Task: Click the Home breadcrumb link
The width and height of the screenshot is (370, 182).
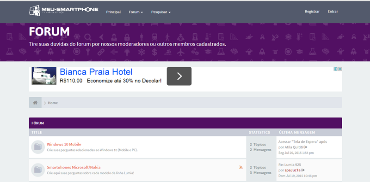Action: point(53,103)
